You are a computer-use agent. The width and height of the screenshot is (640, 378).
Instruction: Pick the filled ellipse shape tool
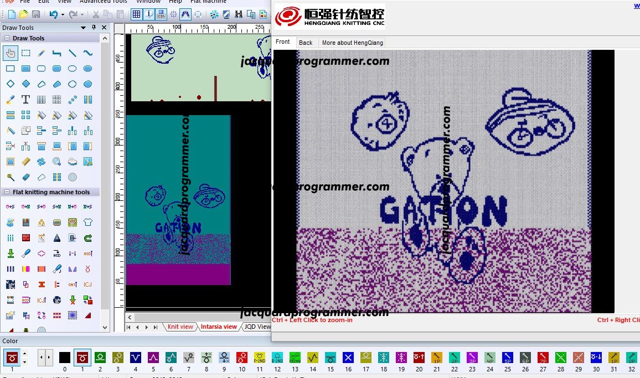[x=87, y=69]
